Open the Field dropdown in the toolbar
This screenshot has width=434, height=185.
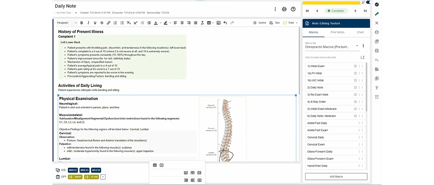point(291,23)
